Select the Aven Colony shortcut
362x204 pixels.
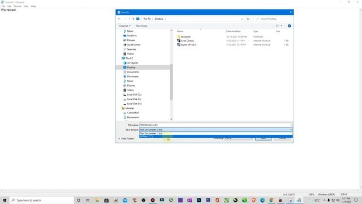[187, 41]
